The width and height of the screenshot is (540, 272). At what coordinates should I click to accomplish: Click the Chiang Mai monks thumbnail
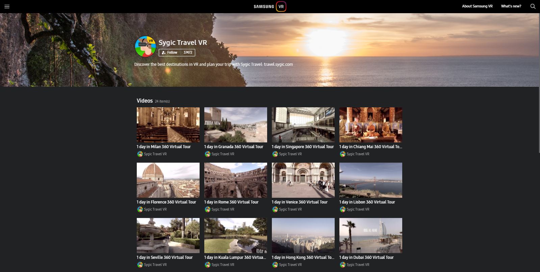[370, 125]
